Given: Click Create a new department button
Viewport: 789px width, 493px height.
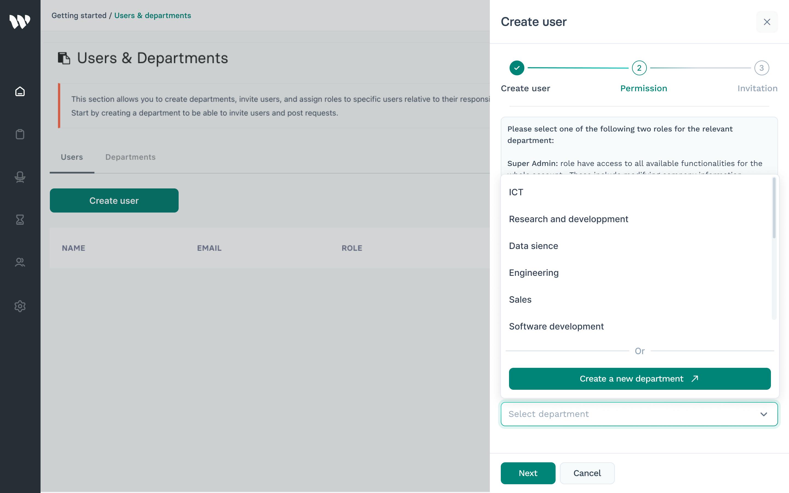Looking at the screenshot, I should coord(639,379).
